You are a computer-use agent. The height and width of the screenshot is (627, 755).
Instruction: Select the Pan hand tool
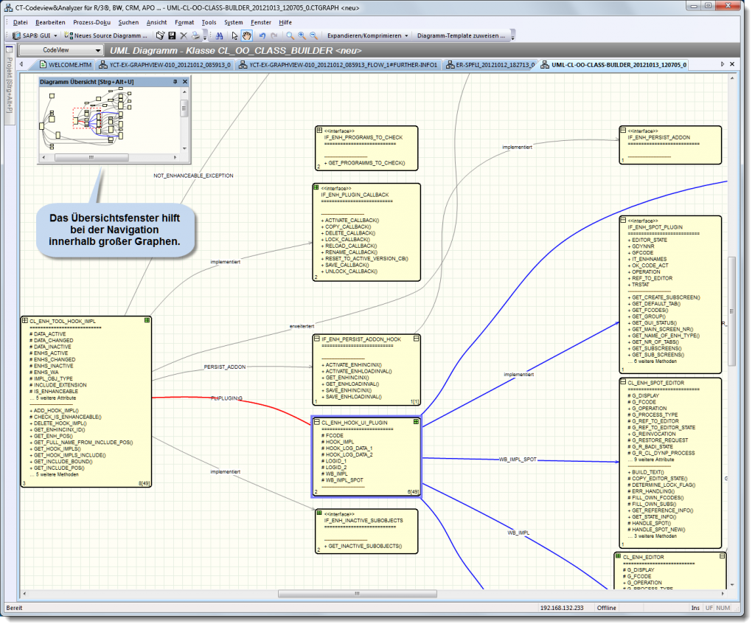(246, 35)
